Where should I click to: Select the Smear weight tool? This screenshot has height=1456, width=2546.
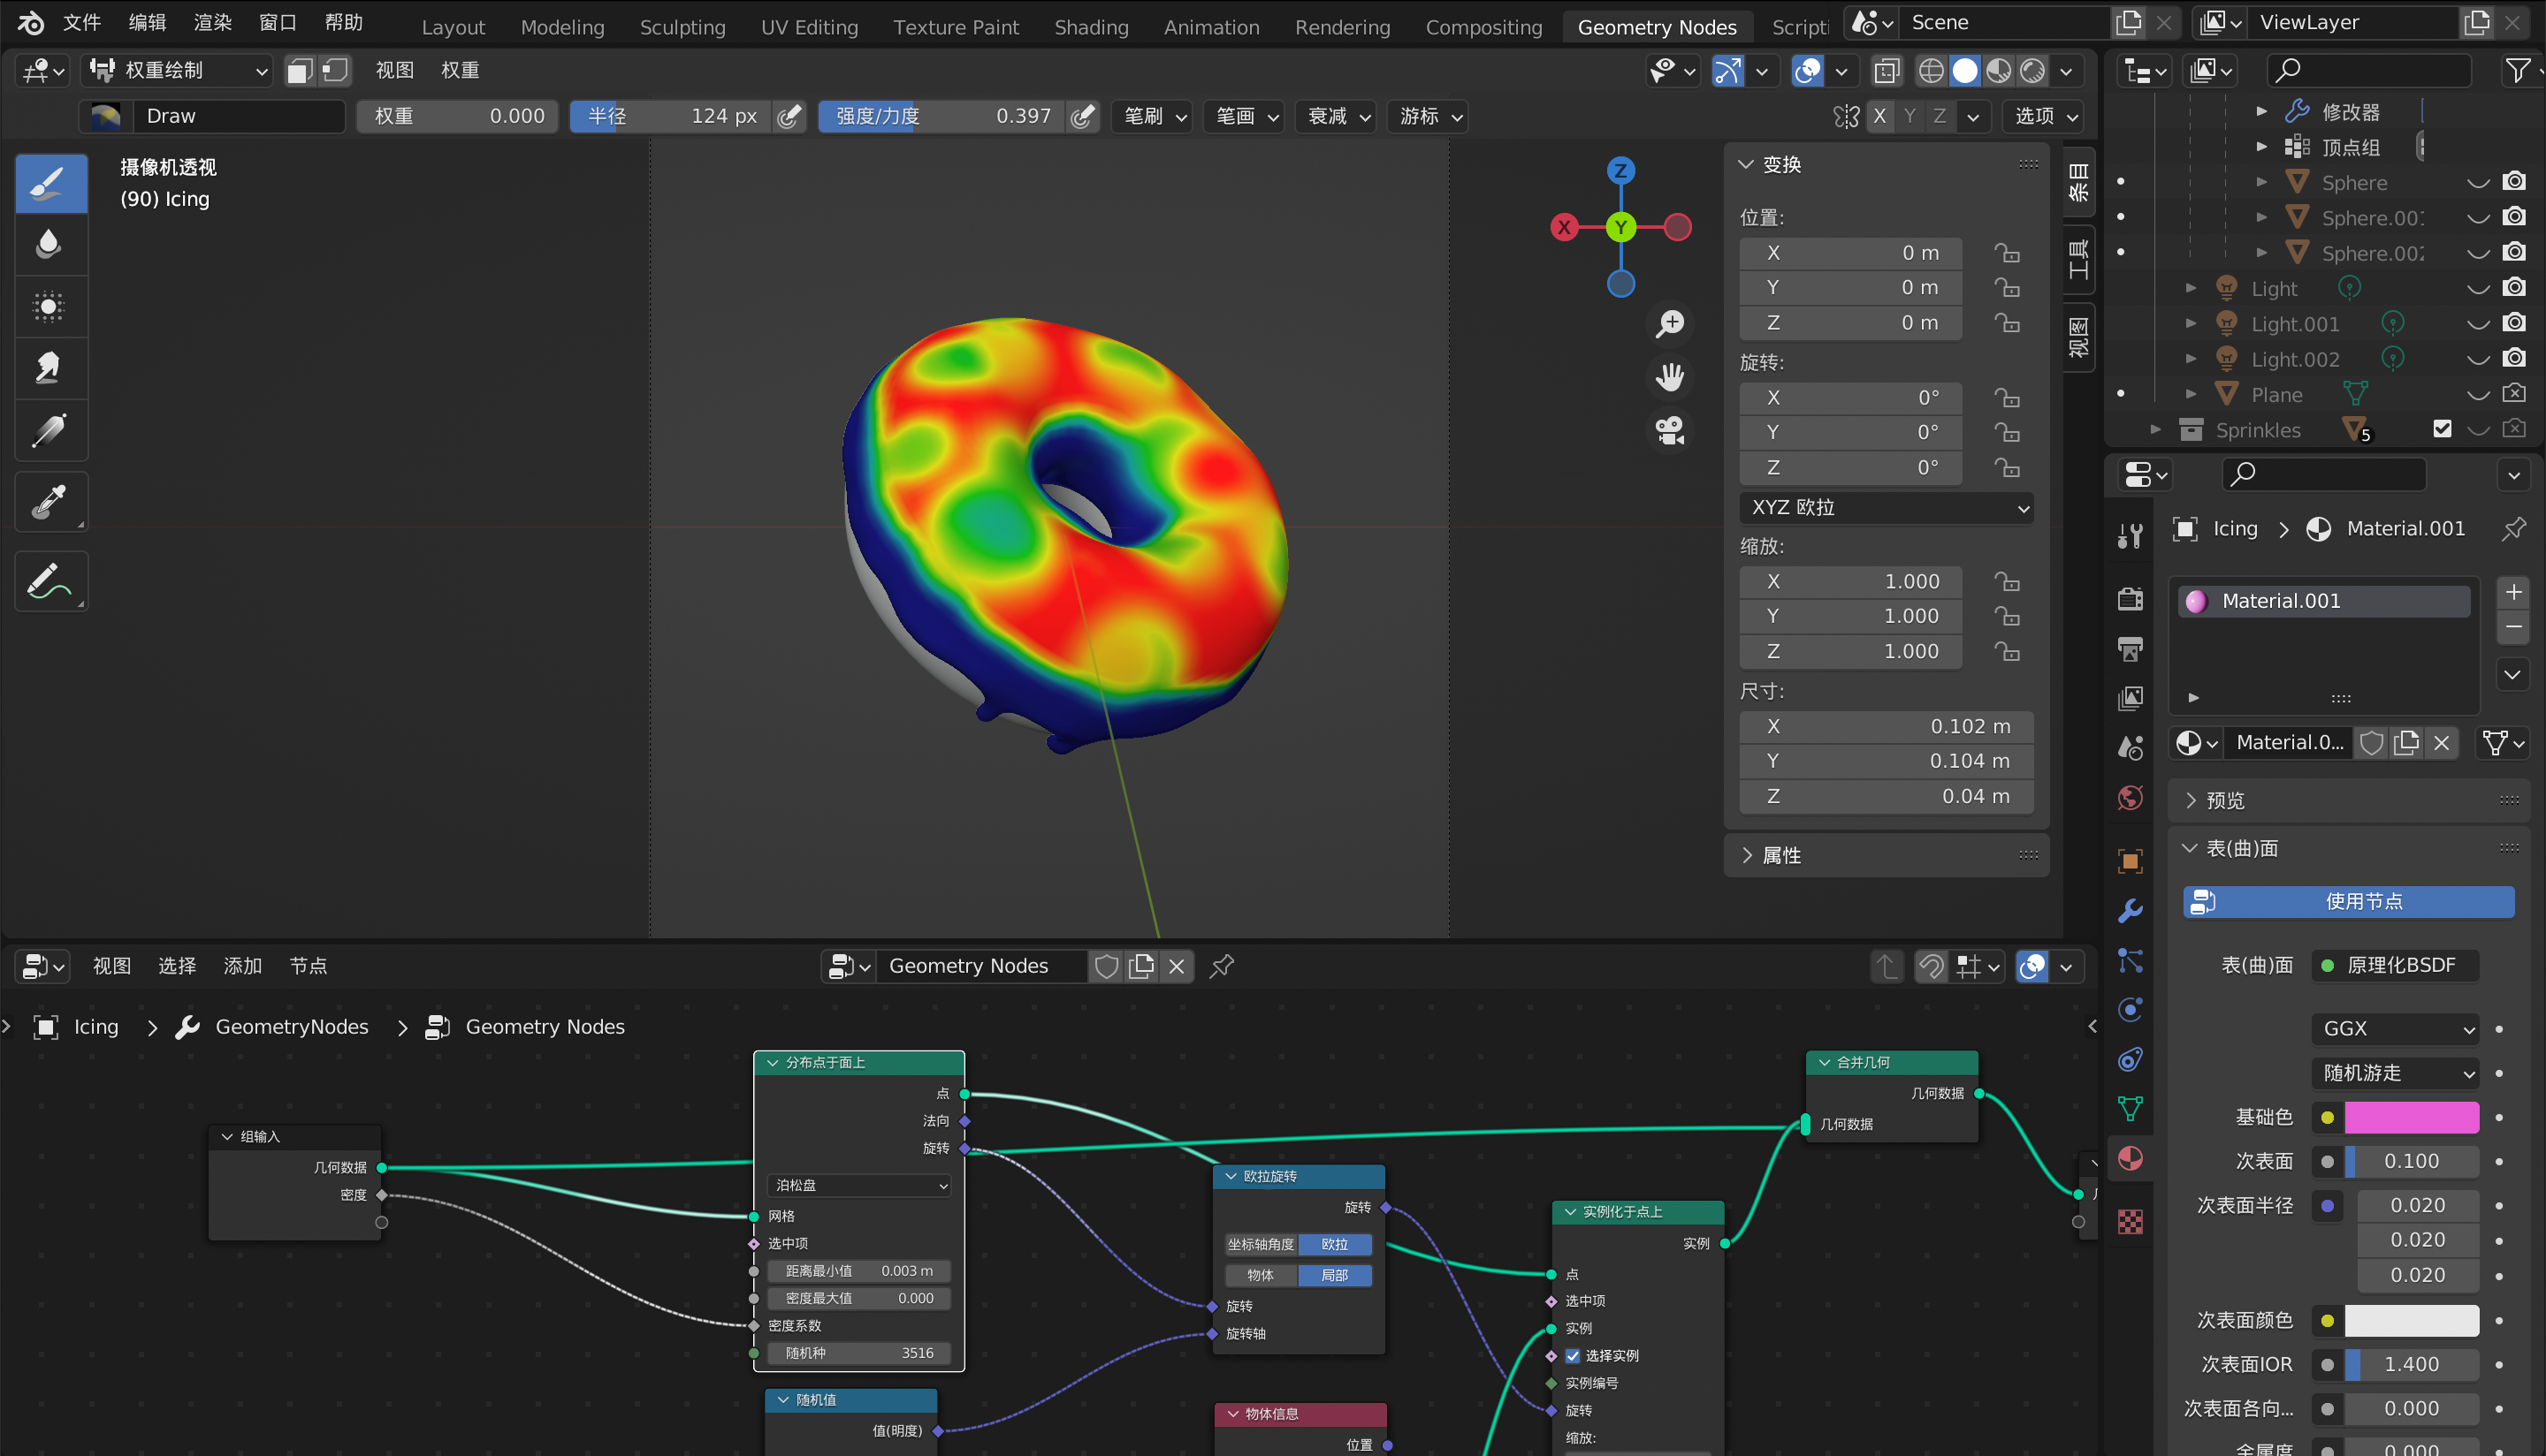pos(49,368)
